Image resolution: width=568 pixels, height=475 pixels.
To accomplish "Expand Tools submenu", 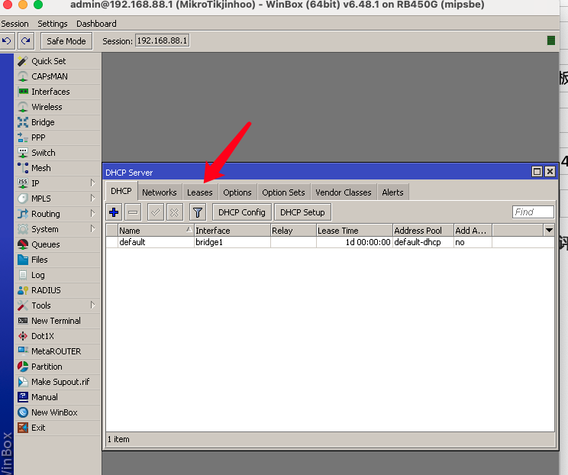I will pyautogui.click(x=92, y=305).
